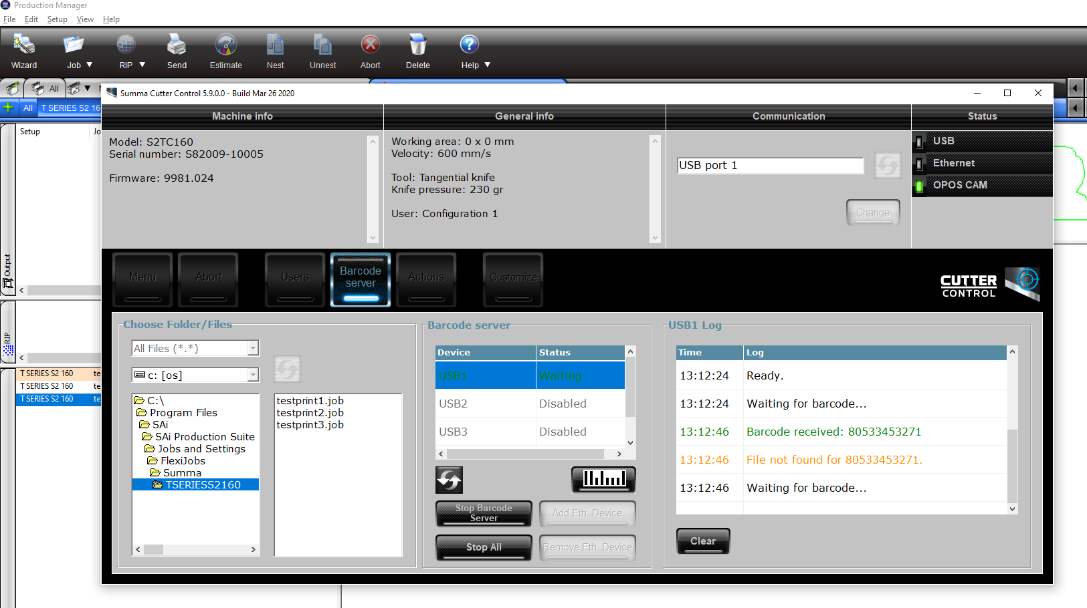Select the TSERIESS2160 folder
Screen dimensions: 1087x608
(x=196, y=485)
